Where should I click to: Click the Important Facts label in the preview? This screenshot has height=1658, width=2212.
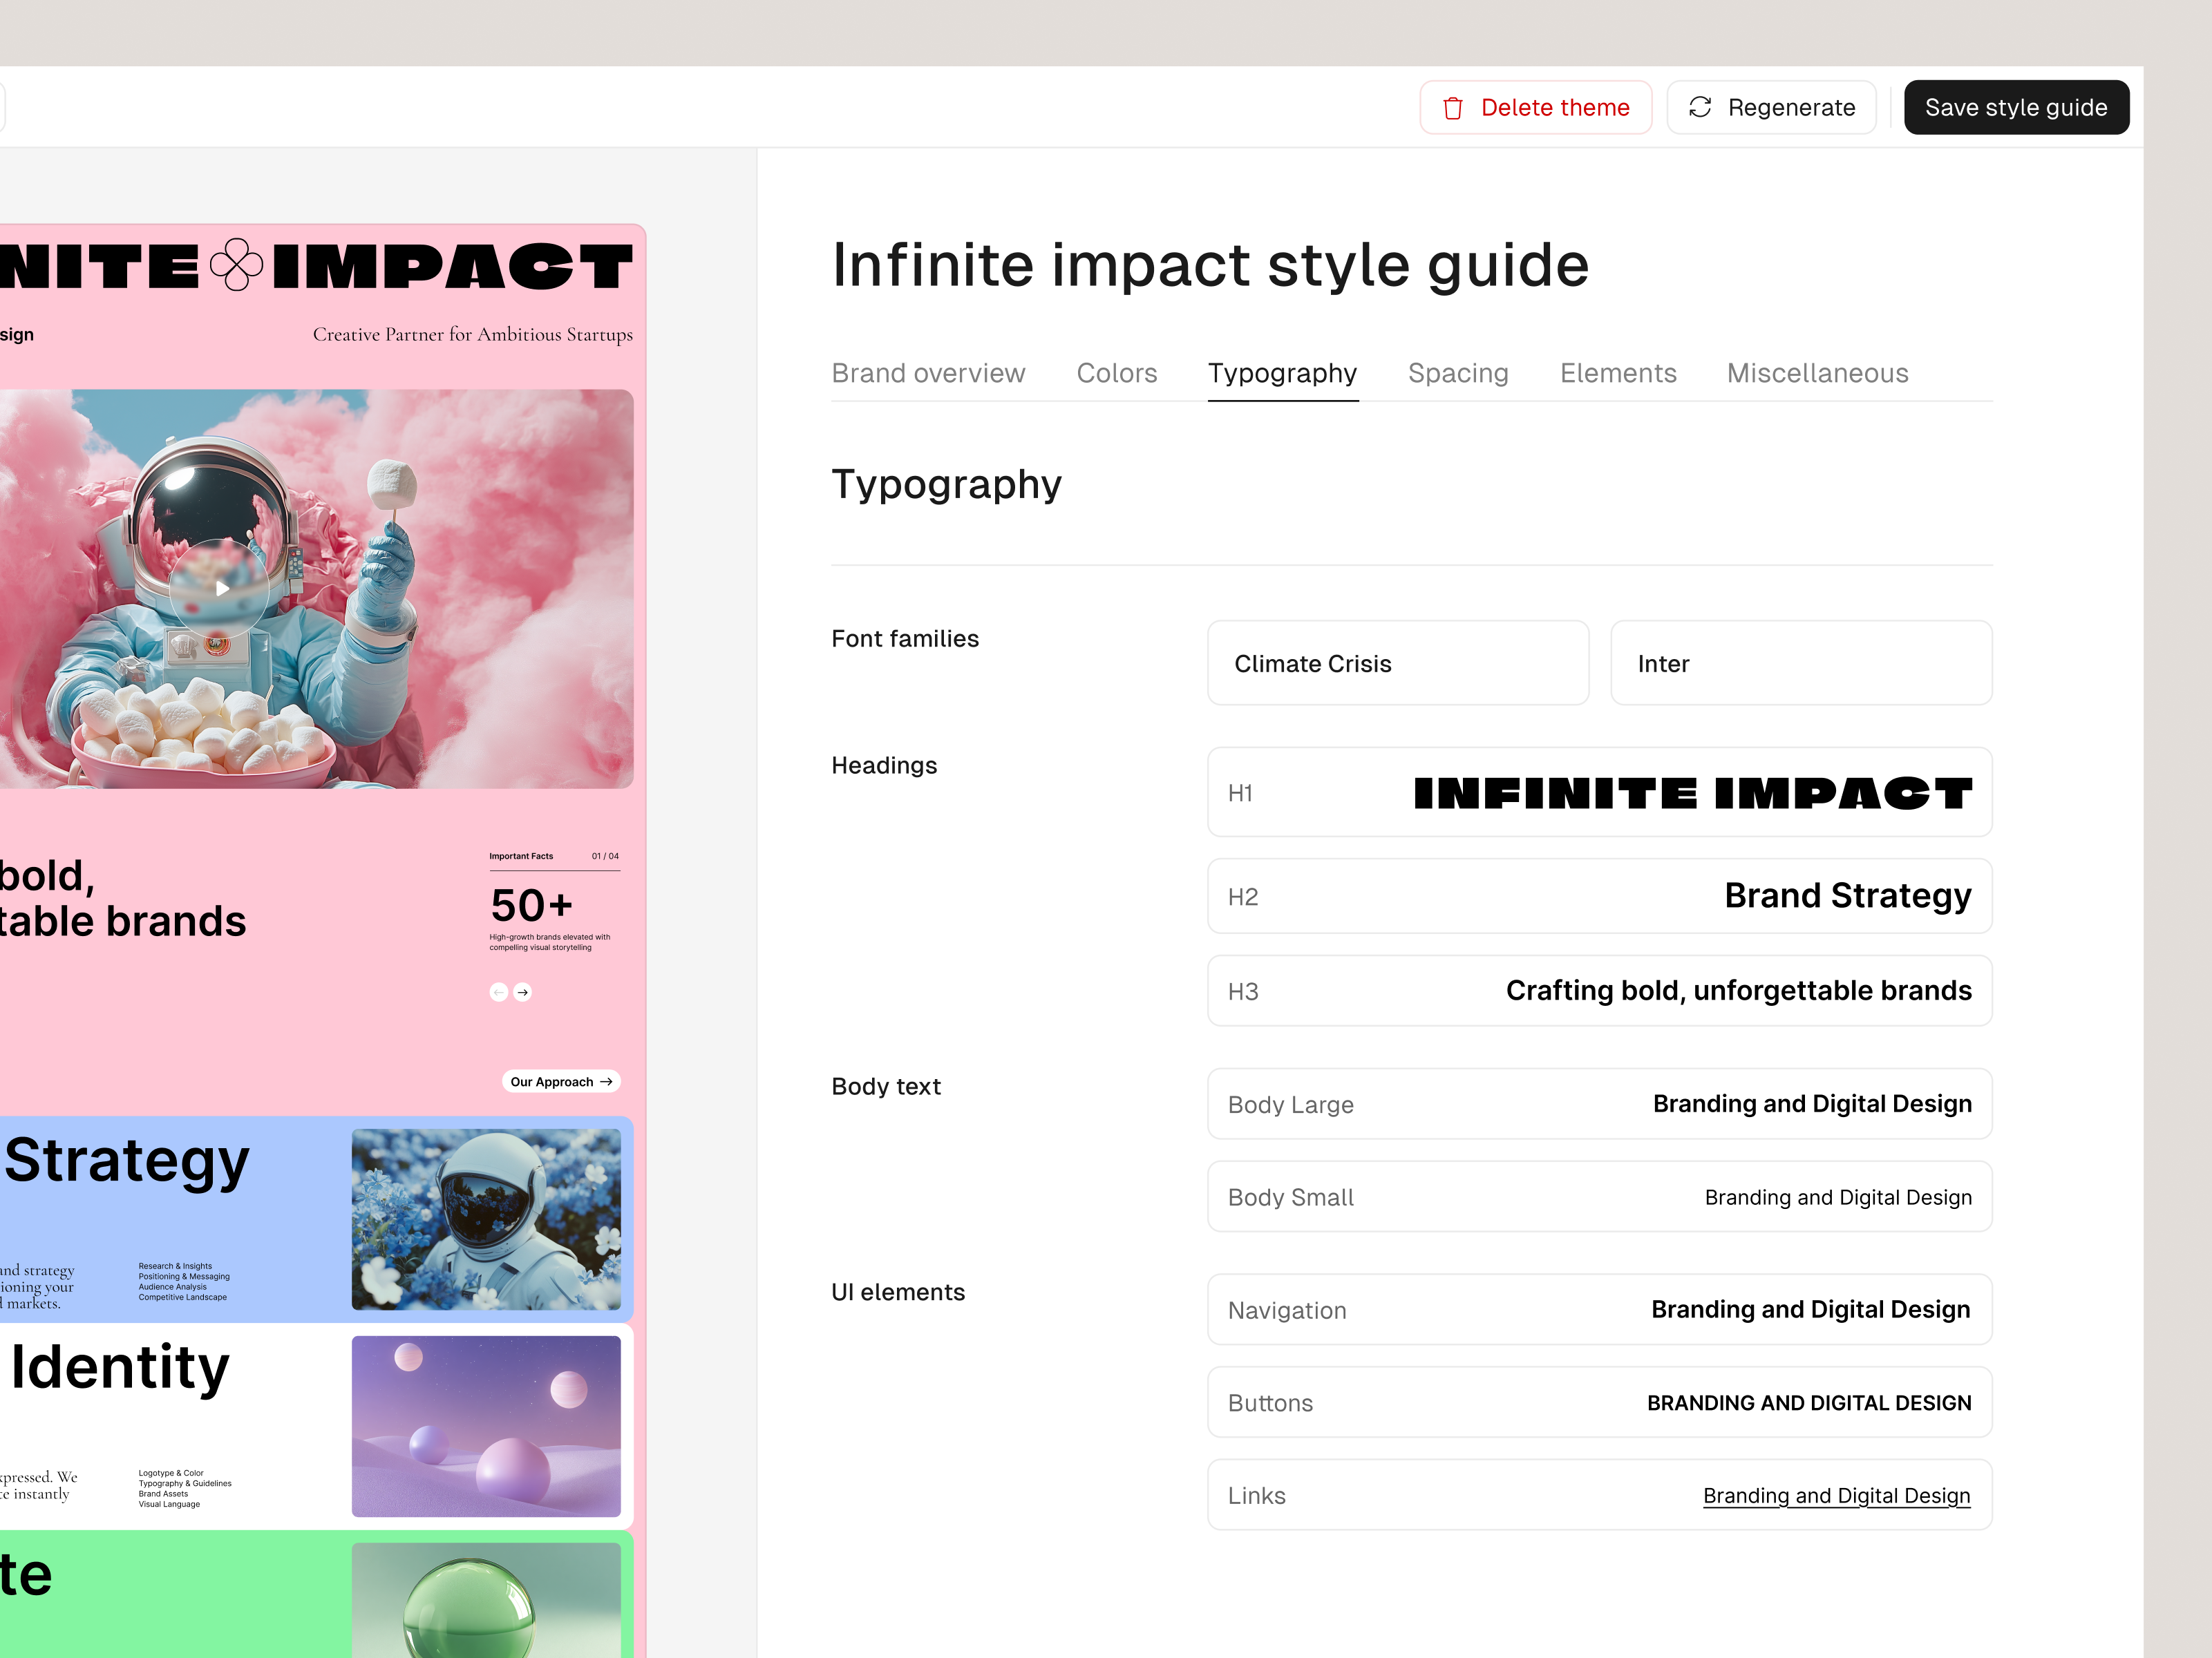pyautogui.click(x=521, y=856)
